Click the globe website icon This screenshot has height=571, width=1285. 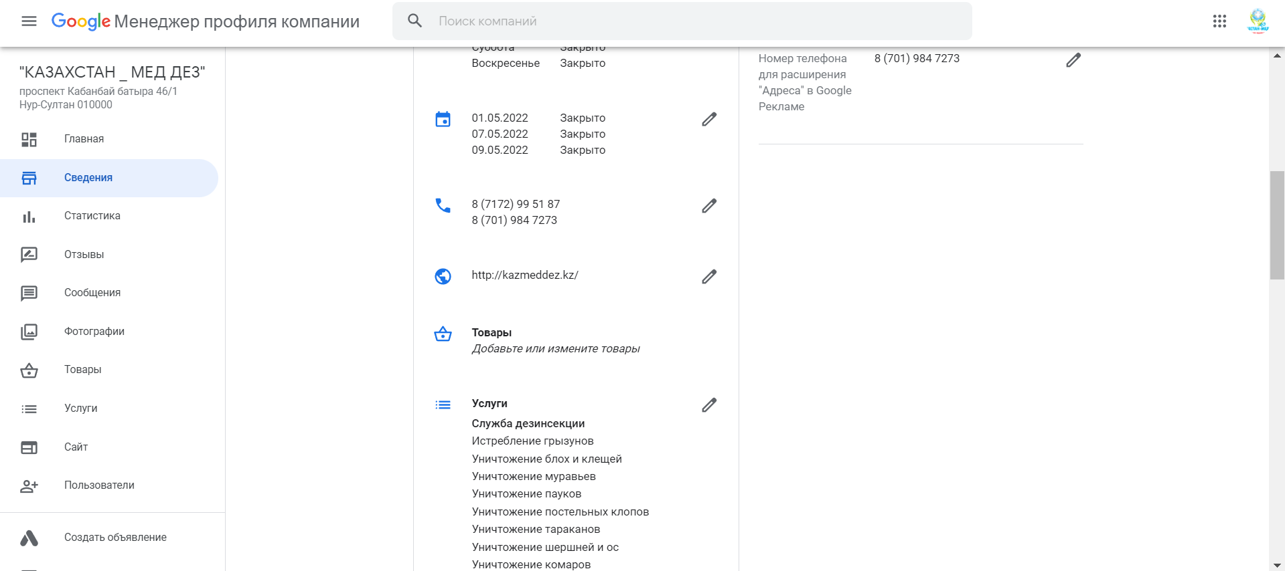(443, 276)
